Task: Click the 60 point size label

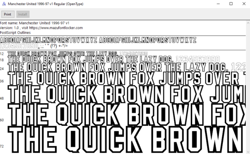Action: click(x=2, y=120)
